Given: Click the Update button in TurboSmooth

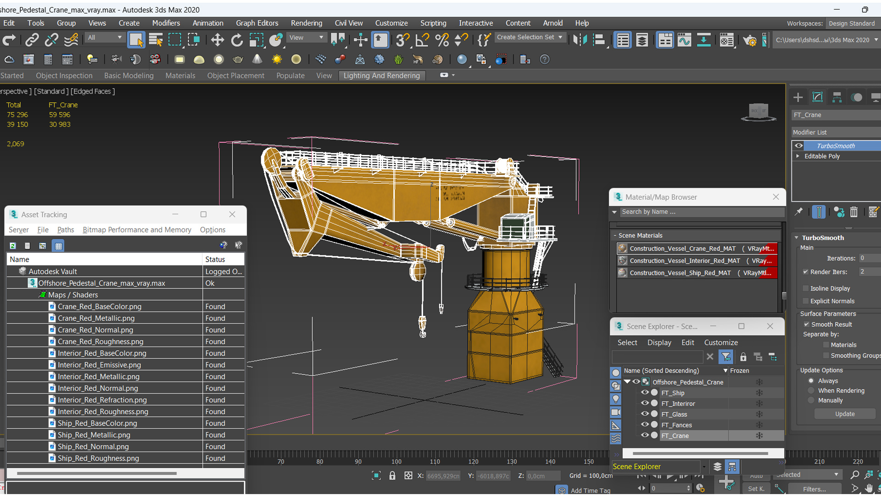Looking at the screenshot, I should point(845,414).
